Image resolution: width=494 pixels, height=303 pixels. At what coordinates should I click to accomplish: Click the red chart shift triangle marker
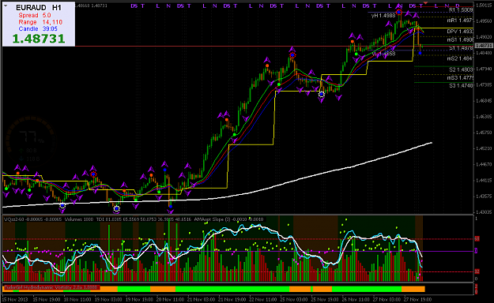(426, 3)
